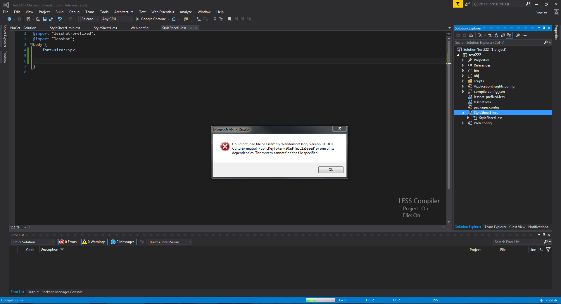Start debugging with the green Run arrow
The image size is (561, 304).
click(x=137, y=19)
